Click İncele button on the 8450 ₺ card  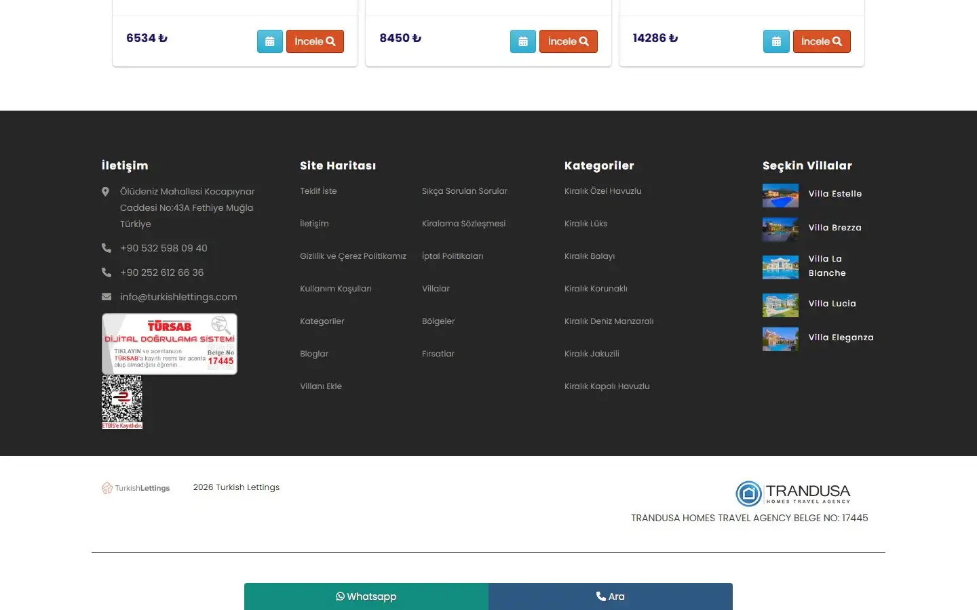click(x=568, y=41)
